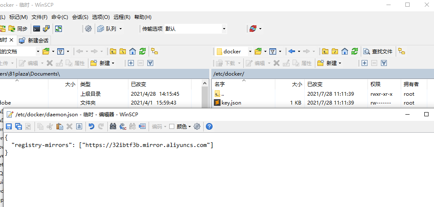Open remote back history dropdown arrow
434x207 pixels.
click(299, 52)
